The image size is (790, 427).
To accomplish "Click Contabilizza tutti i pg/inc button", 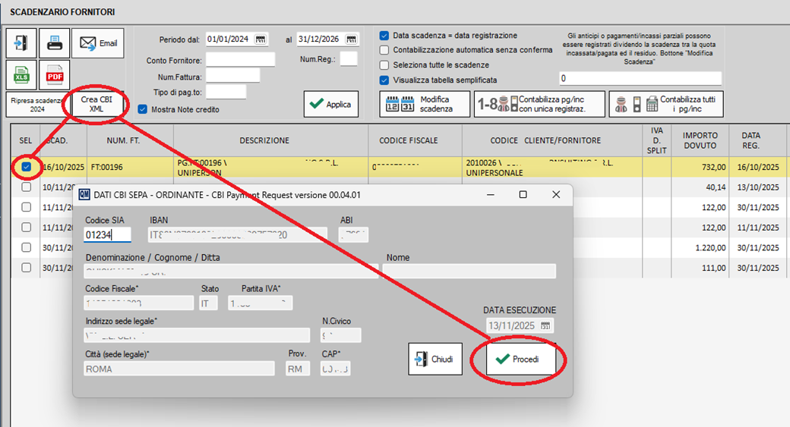I will [668, 104].
